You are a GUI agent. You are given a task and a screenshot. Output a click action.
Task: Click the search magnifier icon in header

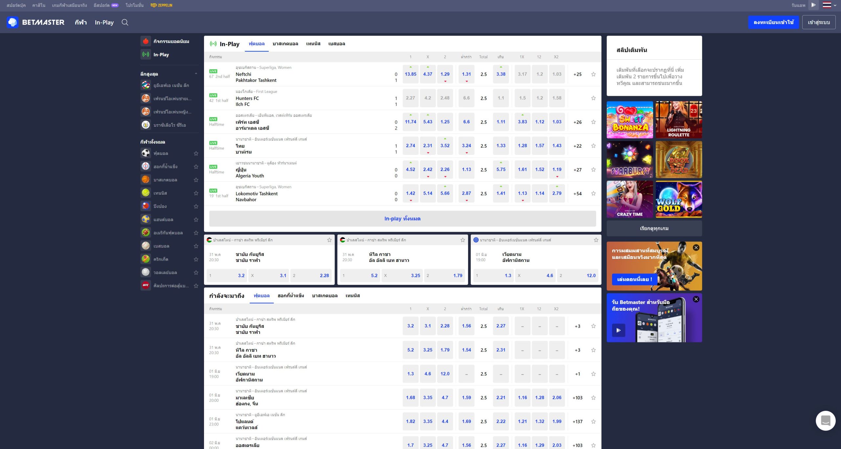125,22
